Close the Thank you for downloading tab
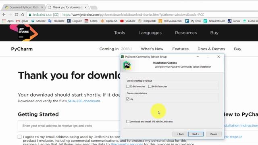 (85, 7)
